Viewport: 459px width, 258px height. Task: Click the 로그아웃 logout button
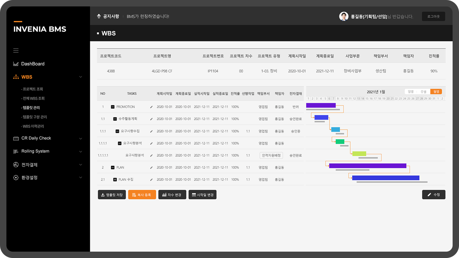pos(433,17)
